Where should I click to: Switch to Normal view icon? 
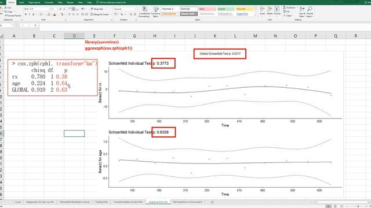tap(328, 206)
